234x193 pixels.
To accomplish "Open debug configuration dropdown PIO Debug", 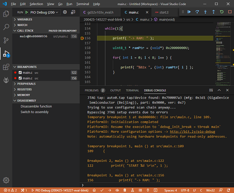I will 44,12.
